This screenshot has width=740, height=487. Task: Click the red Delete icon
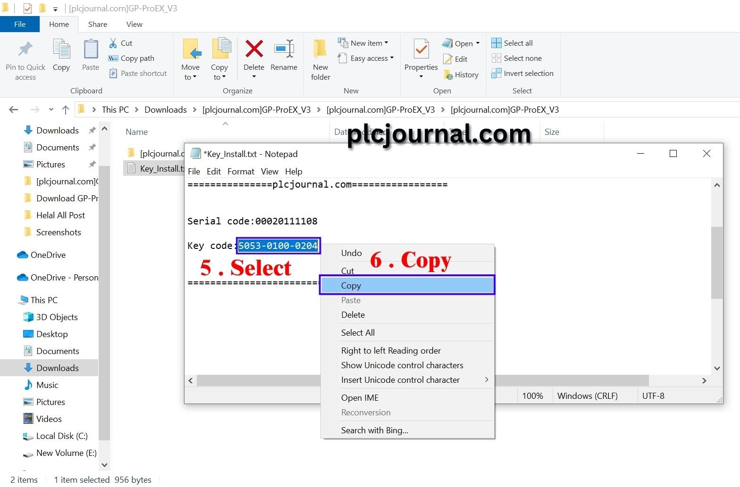tap(254, 49)
